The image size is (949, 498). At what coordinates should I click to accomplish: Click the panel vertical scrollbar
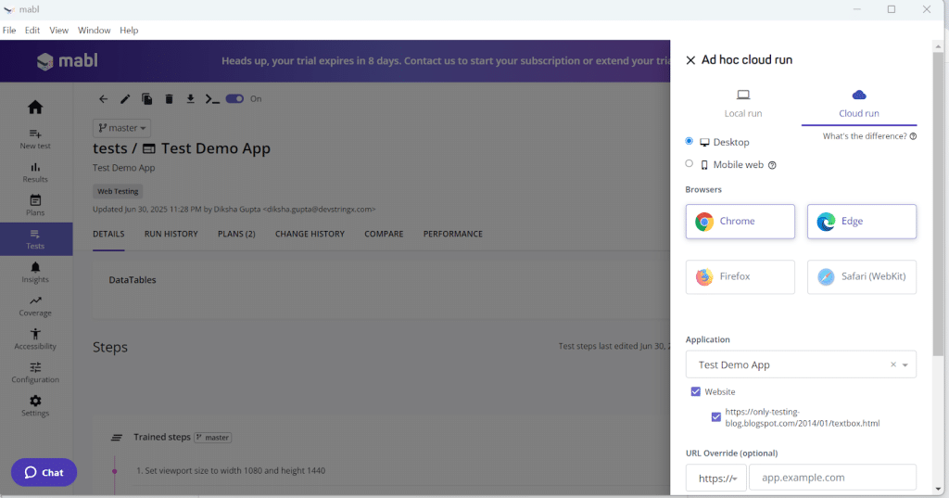pyautogui.click(x=938, y=204)
